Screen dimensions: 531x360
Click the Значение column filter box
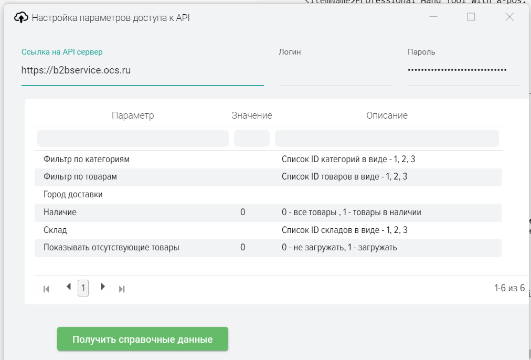(x=251, y=139)
